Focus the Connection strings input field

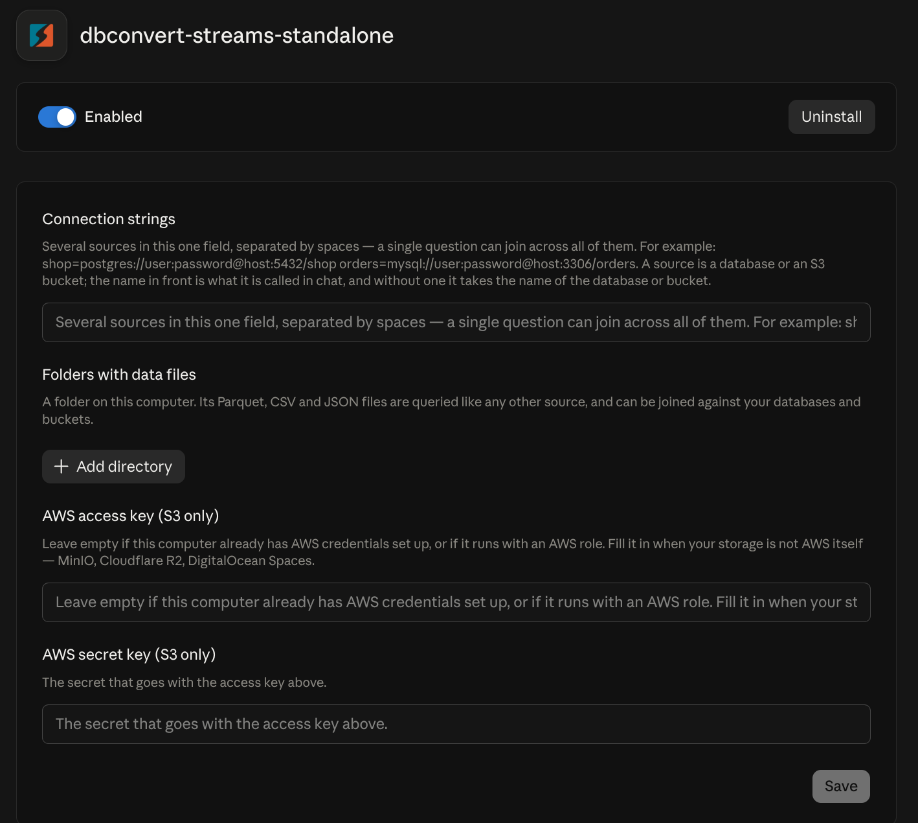click(x=456, y=322)
